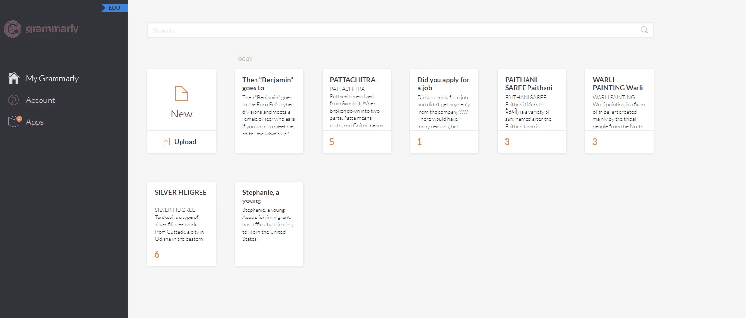Click issue count 3 on WARLI PAINTING card
The width and height of the screenshot is (746, 318).
coord(595,142)
